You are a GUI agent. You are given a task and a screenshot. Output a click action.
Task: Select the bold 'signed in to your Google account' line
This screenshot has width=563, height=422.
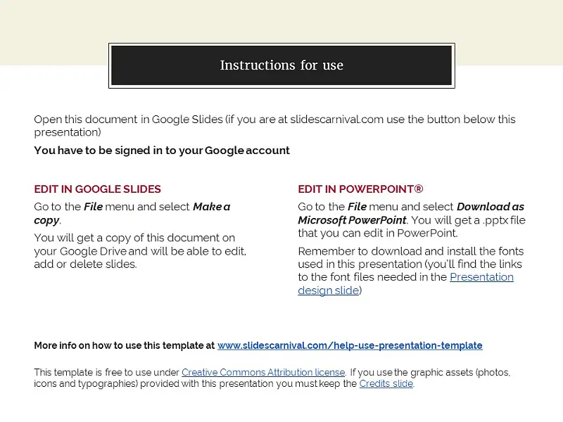click(x=162, y=151)
